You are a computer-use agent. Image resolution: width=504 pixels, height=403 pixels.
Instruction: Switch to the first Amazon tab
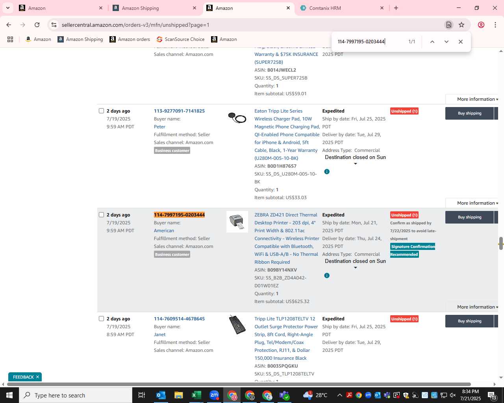coord(61,8)
